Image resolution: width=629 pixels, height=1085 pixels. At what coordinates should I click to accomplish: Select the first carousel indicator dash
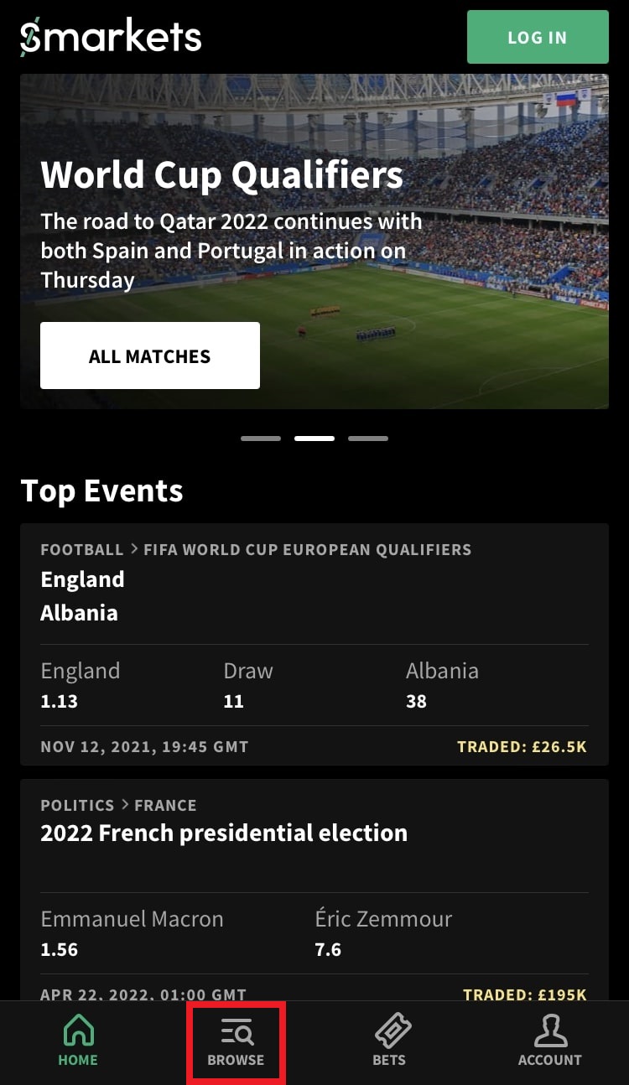[x=260, y=439]
